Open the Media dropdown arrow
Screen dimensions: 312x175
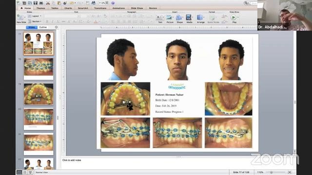193,17
